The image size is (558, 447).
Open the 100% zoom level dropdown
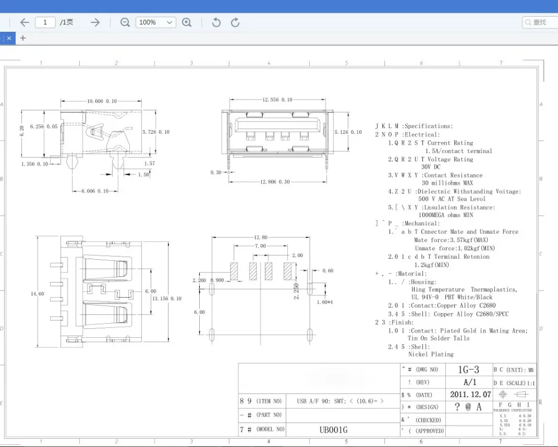pyautogui.click(x=156, y=22)
